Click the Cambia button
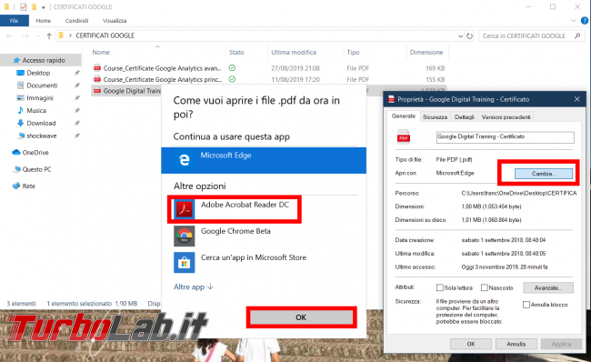Screen dimensions: 591x362 point(544,174)
